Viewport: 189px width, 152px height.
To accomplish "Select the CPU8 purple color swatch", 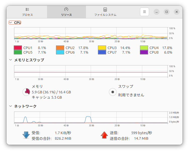I will [x=144, y=52].
